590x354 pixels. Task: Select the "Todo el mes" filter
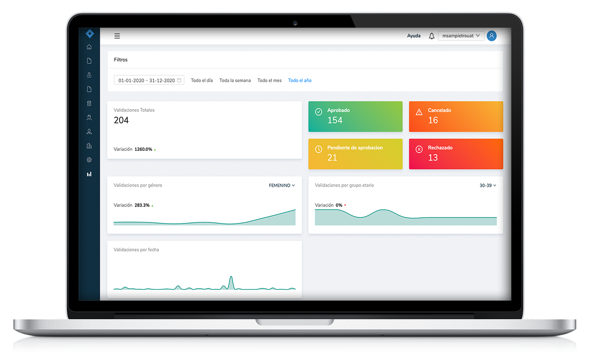tap(269, 81)
